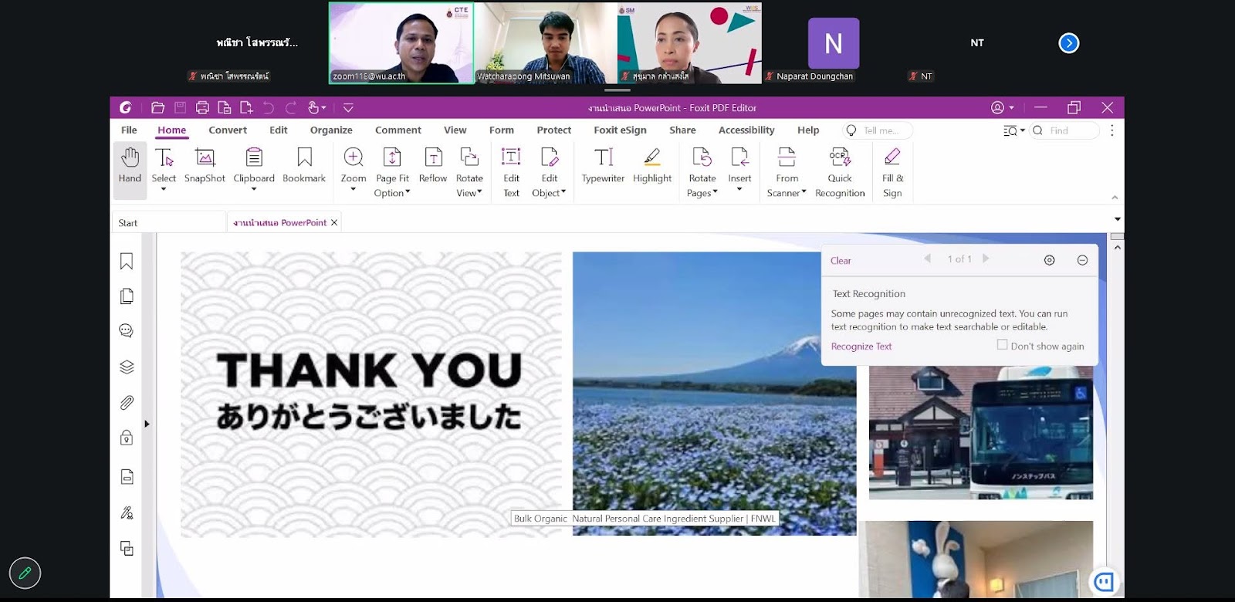Viewport: 1235px width, 602px height.
Task: Open the From Scanner dropdown
Action: (x=787, y=173)
